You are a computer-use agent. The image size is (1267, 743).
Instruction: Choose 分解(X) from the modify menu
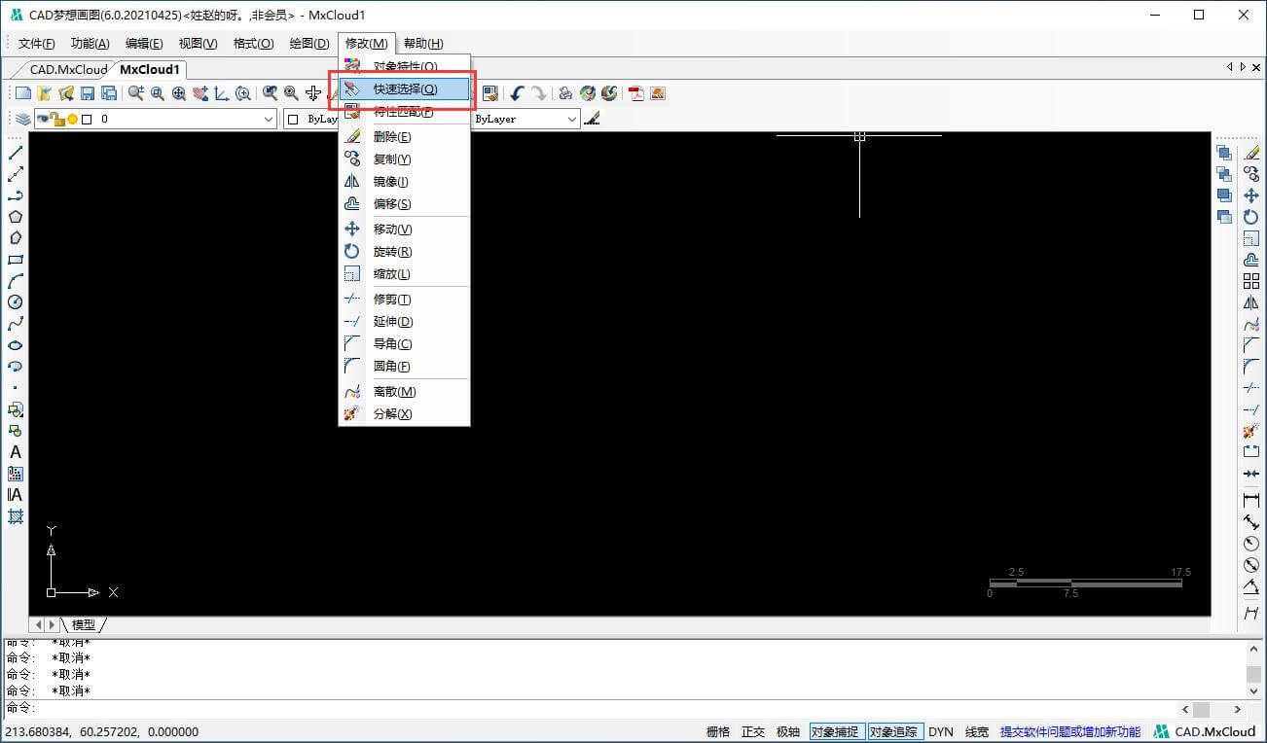click(405, 414)
